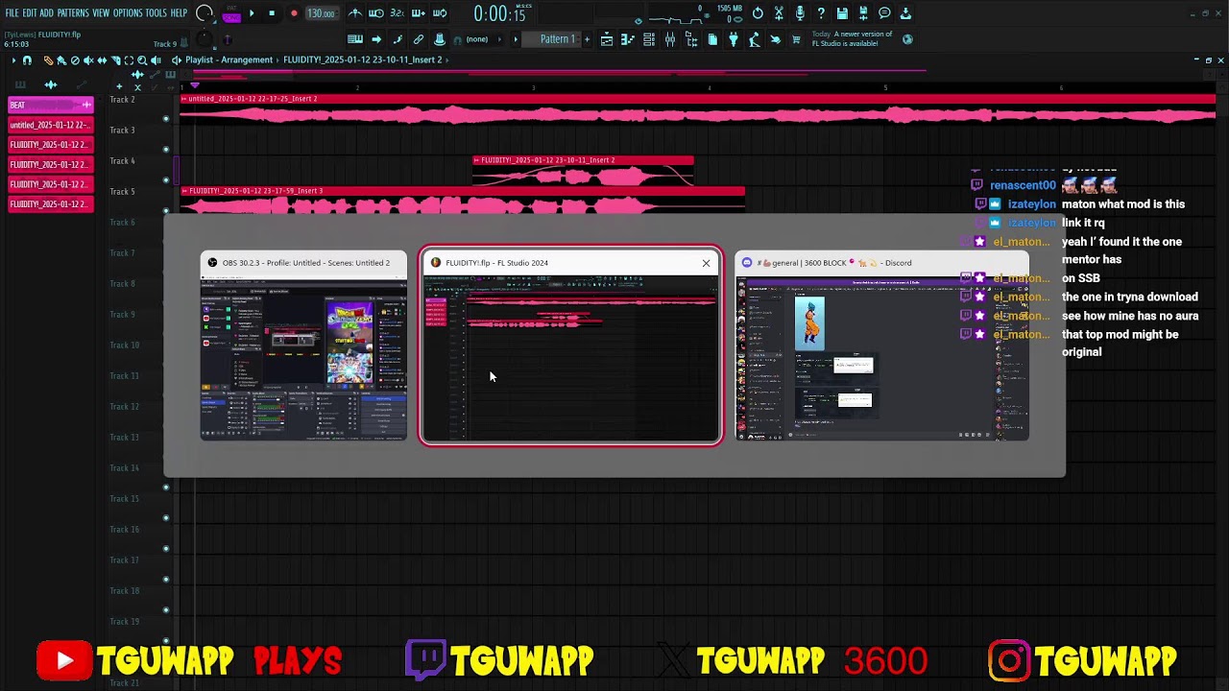Click the microphone one-click recording icon
Screen dimensions: 1229x691
click(800, 13)
